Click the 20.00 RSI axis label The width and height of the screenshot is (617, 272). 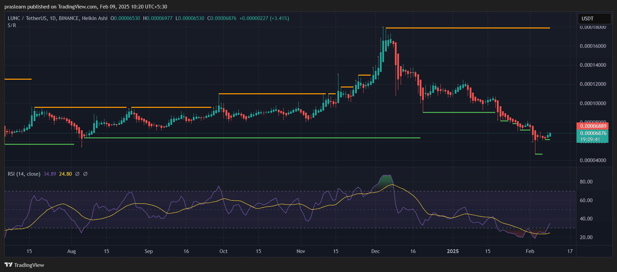586,237
